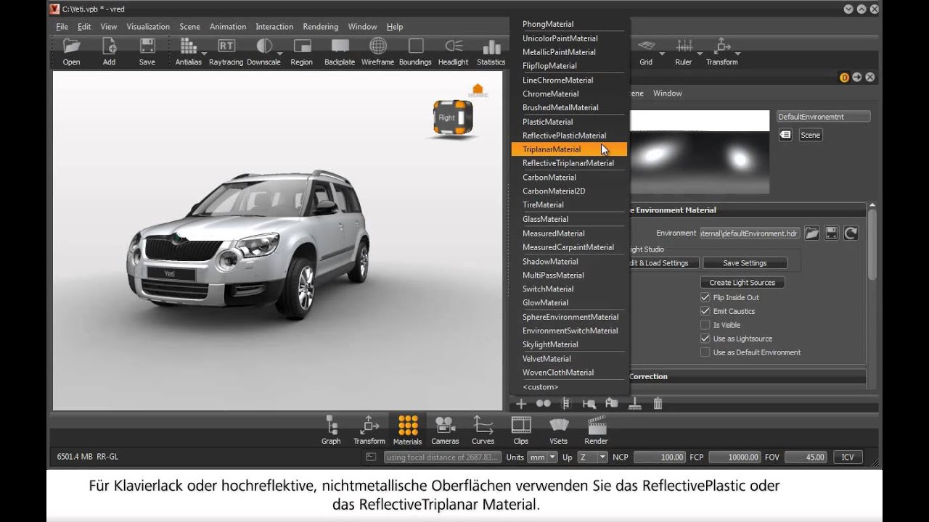The width and height of the screenshot is (929, 522).
Task: Open the Visualization menu
Action: pyautogui.click(x=148, y=27)
